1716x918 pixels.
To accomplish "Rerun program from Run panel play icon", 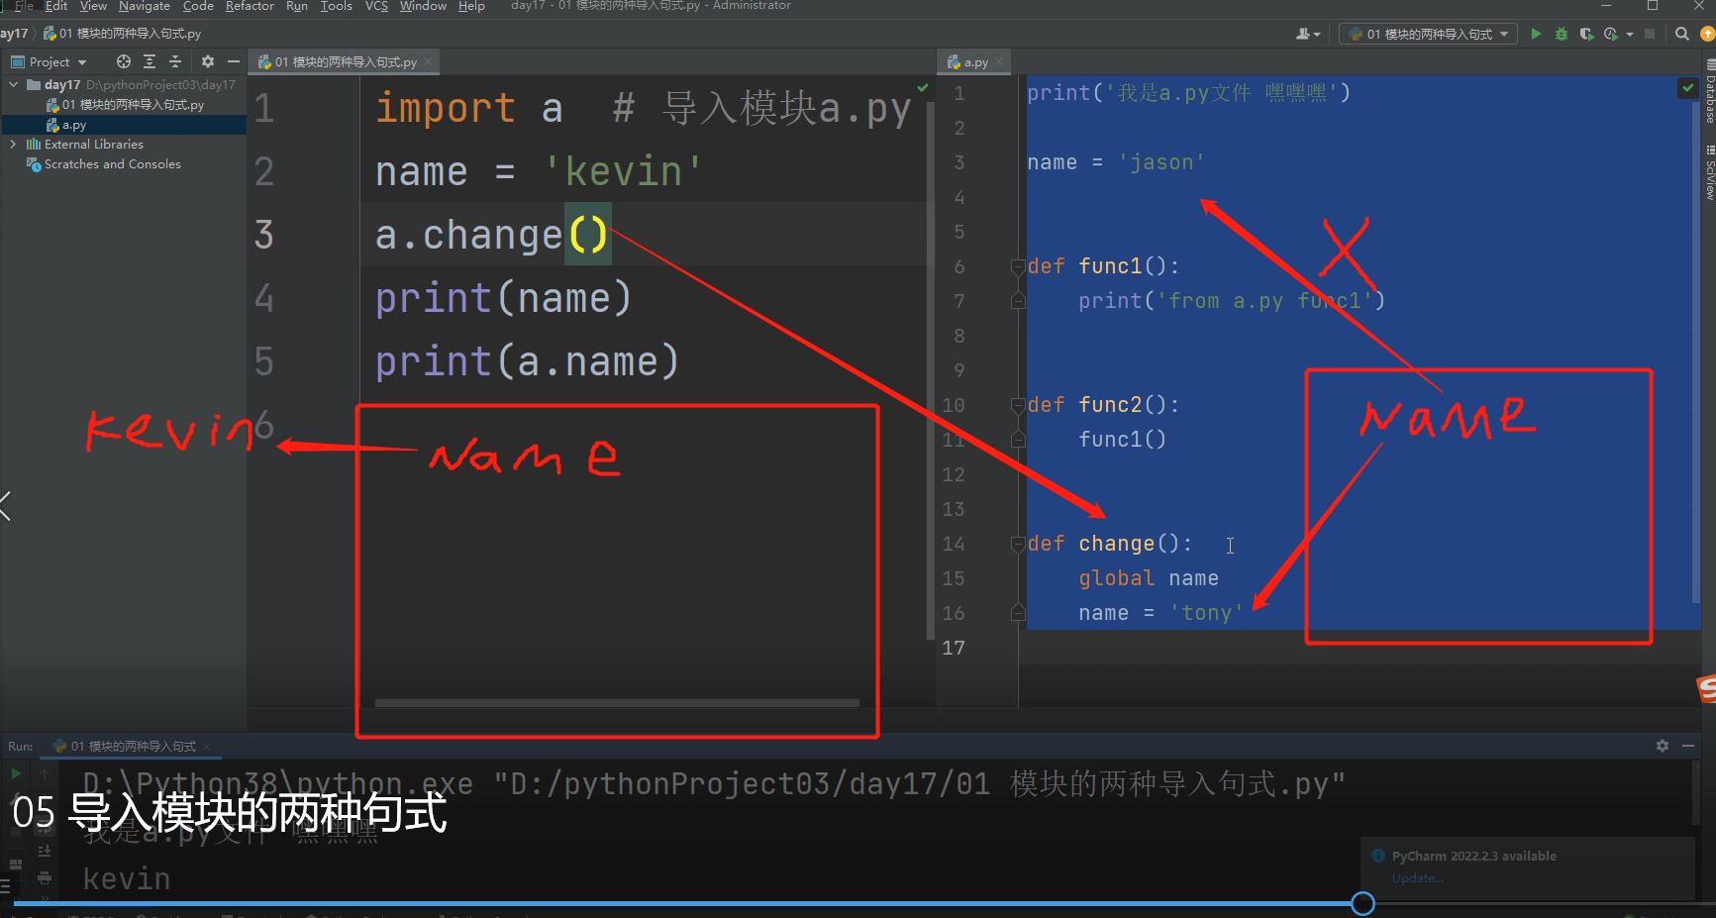I will tap(16, 773).
